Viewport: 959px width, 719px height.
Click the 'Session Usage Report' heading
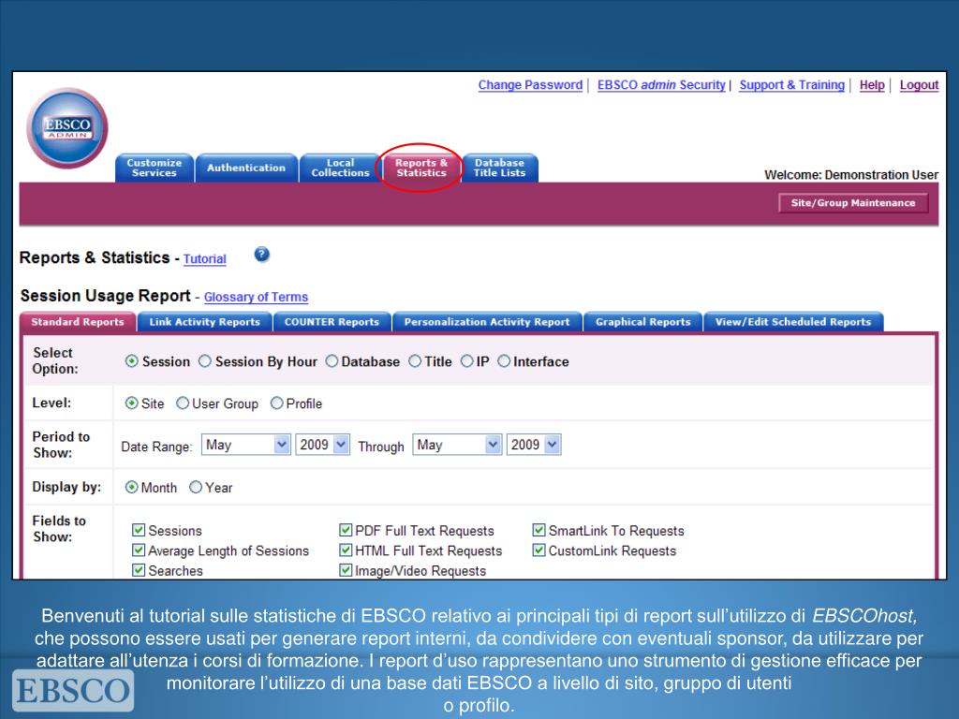pos(105,296)
